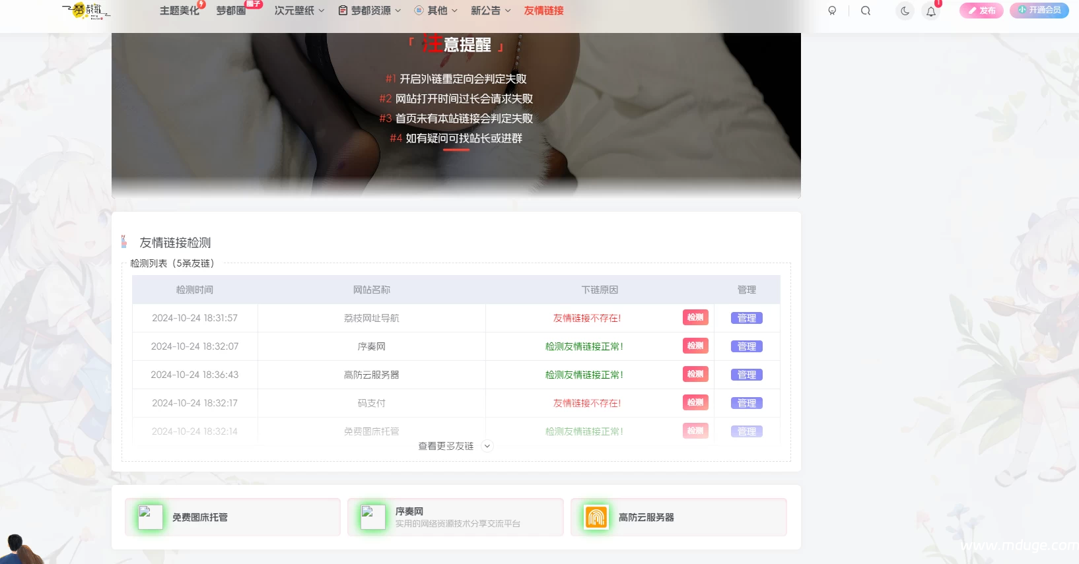The width and height of the screenshot is (1079, 564).
Task: Select the 码支付 site name cell
Action: [x=372, y=403]
